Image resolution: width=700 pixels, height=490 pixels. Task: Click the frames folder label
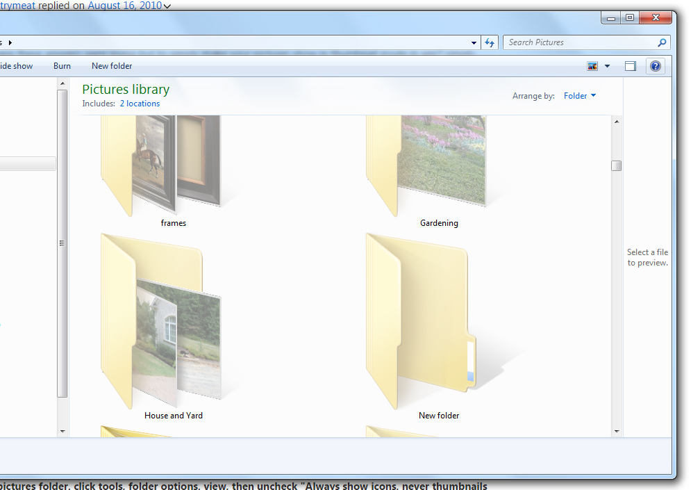point(173,223)
